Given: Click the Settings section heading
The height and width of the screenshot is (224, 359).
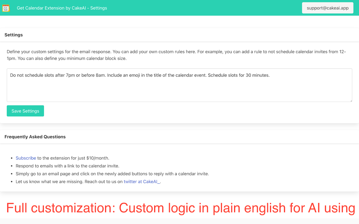Looking at the screenshot, I should (x=13, y=35).
